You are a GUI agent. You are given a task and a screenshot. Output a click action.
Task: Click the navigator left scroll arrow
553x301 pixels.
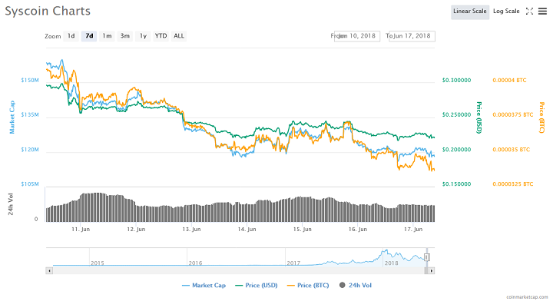pyautogui.click(x=49, y=271)
